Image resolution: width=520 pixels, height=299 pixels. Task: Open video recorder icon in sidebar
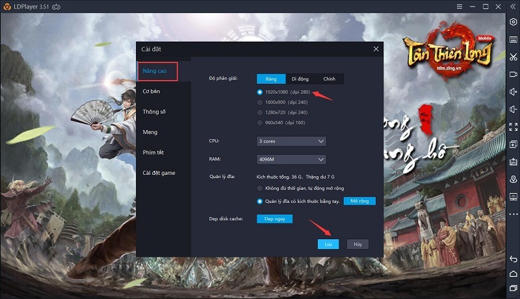pyautogui.click(x=513, y=74)
